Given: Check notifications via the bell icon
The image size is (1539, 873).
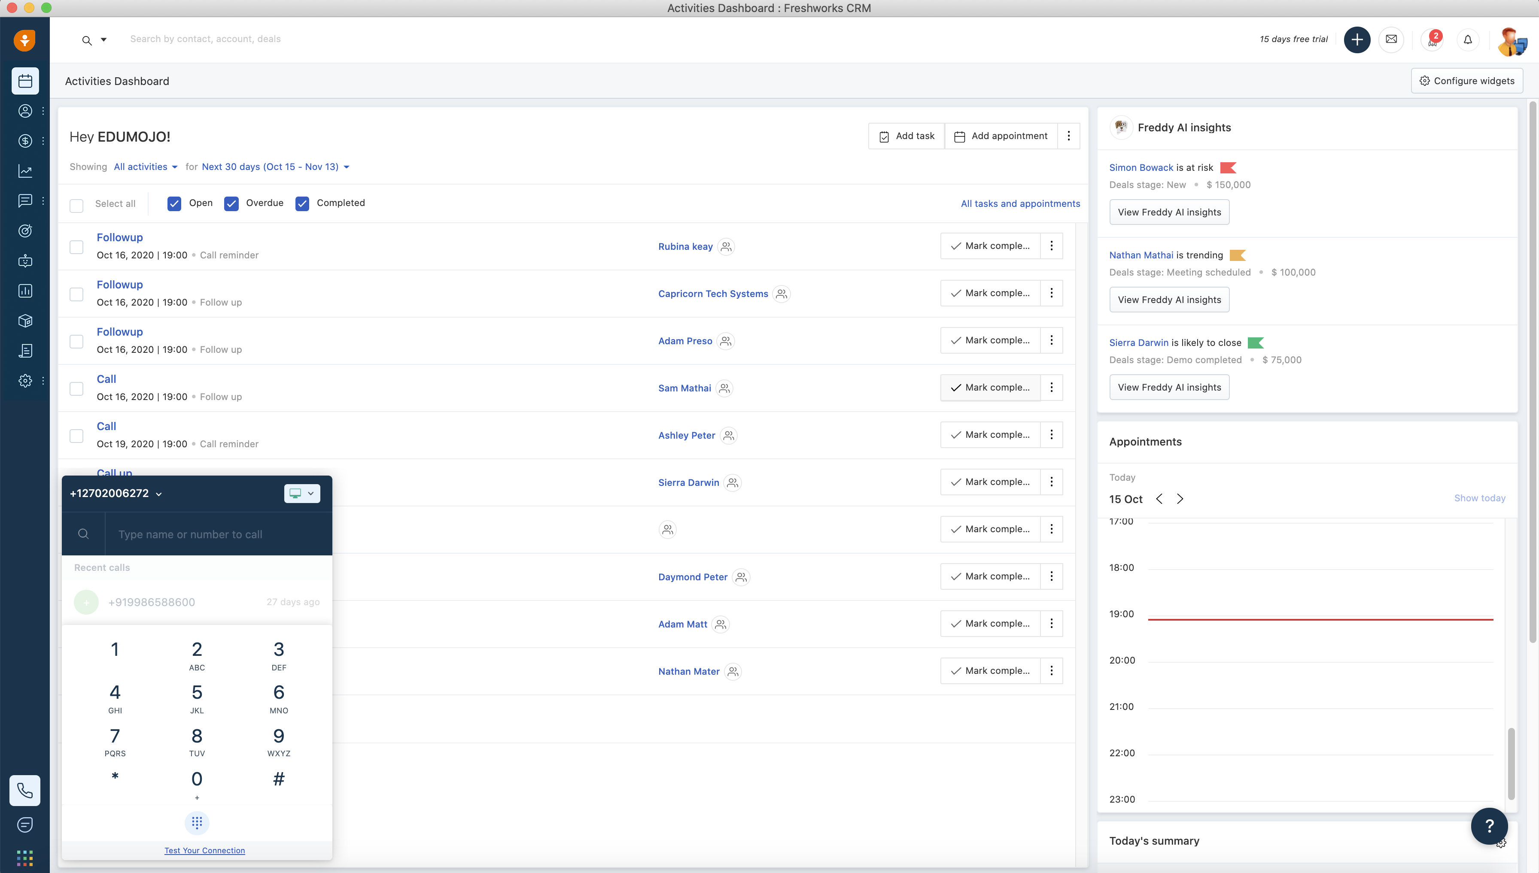Looking at the screenshot, I should [1468, 39].
